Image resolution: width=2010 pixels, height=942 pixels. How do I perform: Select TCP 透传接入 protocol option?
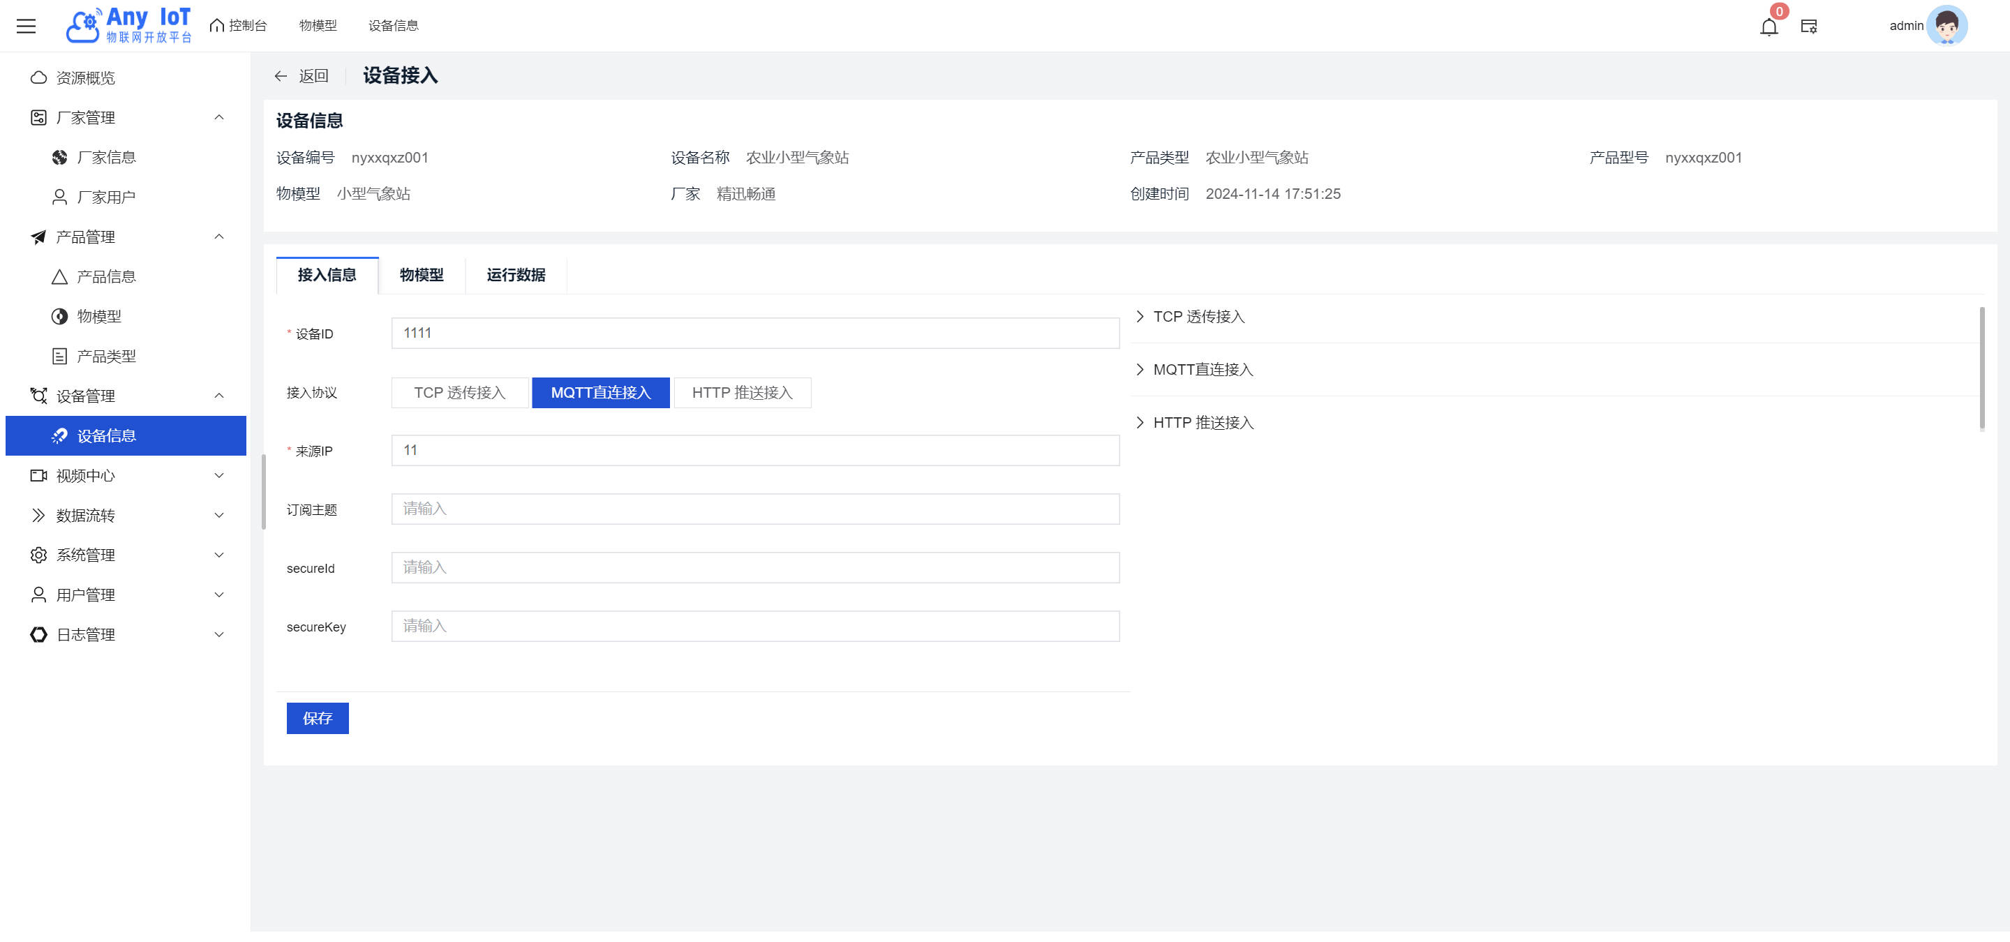(x=460, y=393)
